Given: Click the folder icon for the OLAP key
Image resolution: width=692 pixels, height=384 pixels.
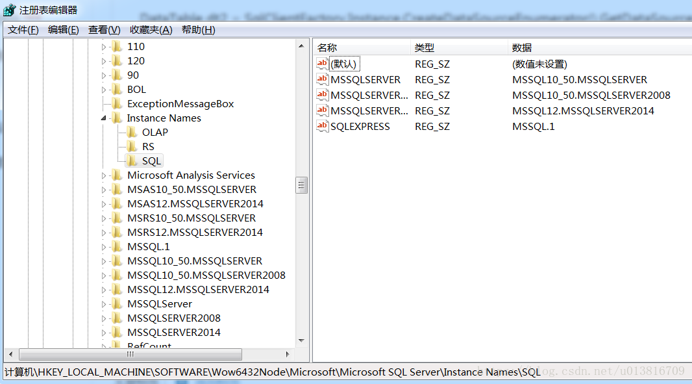Looking at the screenshot, I should (132, 132).
